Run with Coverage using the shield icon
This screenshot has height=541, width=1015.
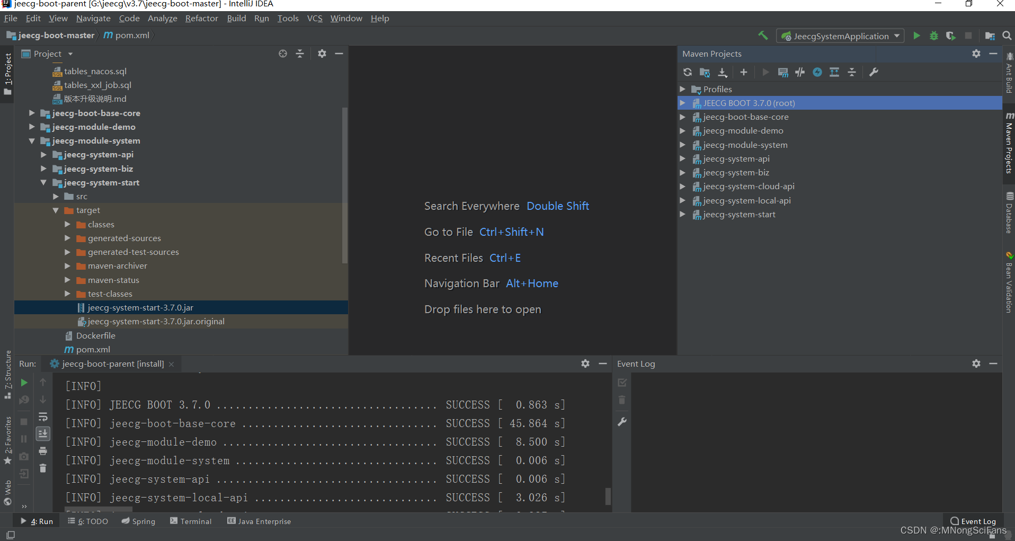[951, 36]
